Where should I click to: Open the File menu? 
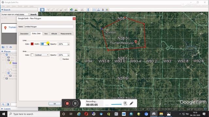(x=3, y=6)
